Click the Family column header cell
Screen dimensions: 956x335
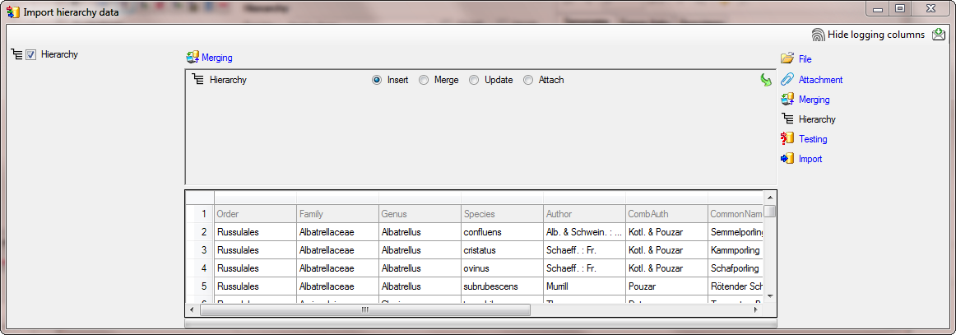[x=337, y=214]
